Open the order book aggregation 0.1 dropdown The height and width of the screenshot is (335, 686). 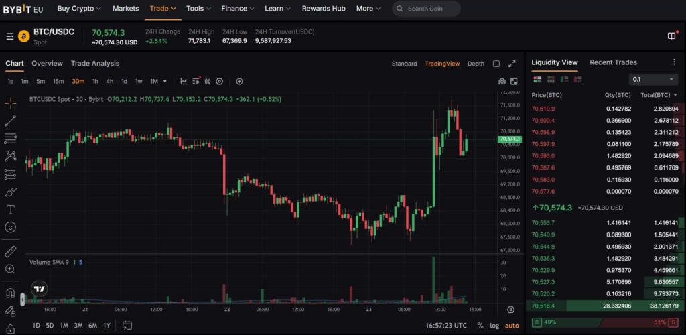pos(654,80)
